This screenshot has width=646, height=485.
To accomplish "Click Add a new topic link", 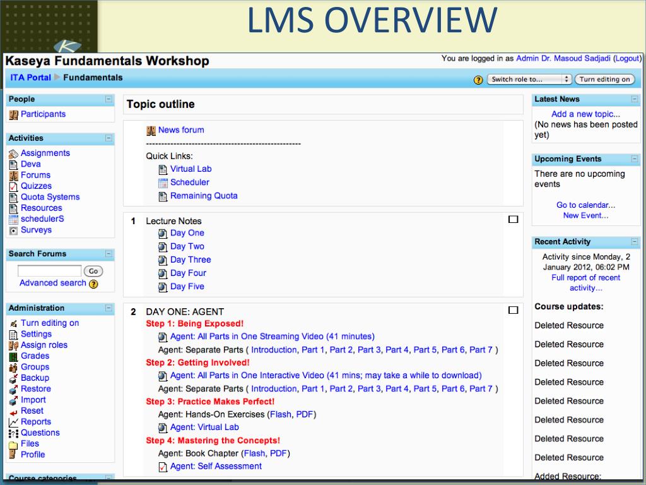I will coord(585,114).
